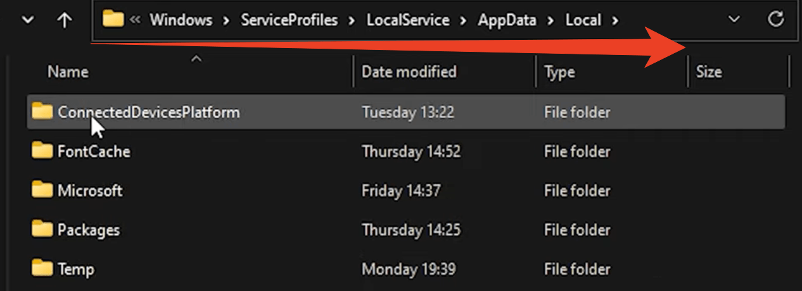Expand chevron after Local breadcrumb

coord(614,21)
